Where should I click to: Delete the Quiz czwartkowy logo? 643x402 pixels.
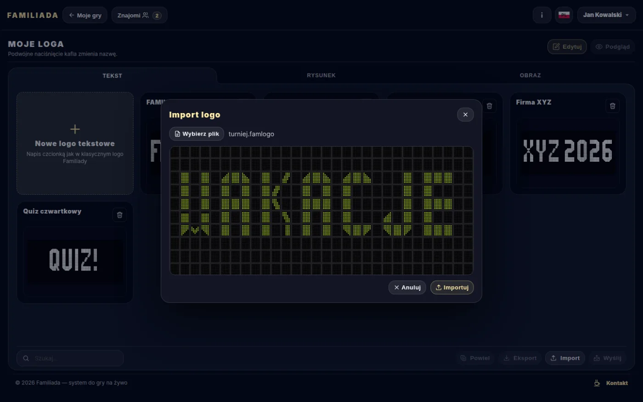tap(119, 215)
